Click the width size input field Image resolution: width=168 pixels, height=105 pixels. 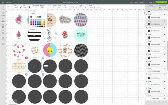(66, 7)
